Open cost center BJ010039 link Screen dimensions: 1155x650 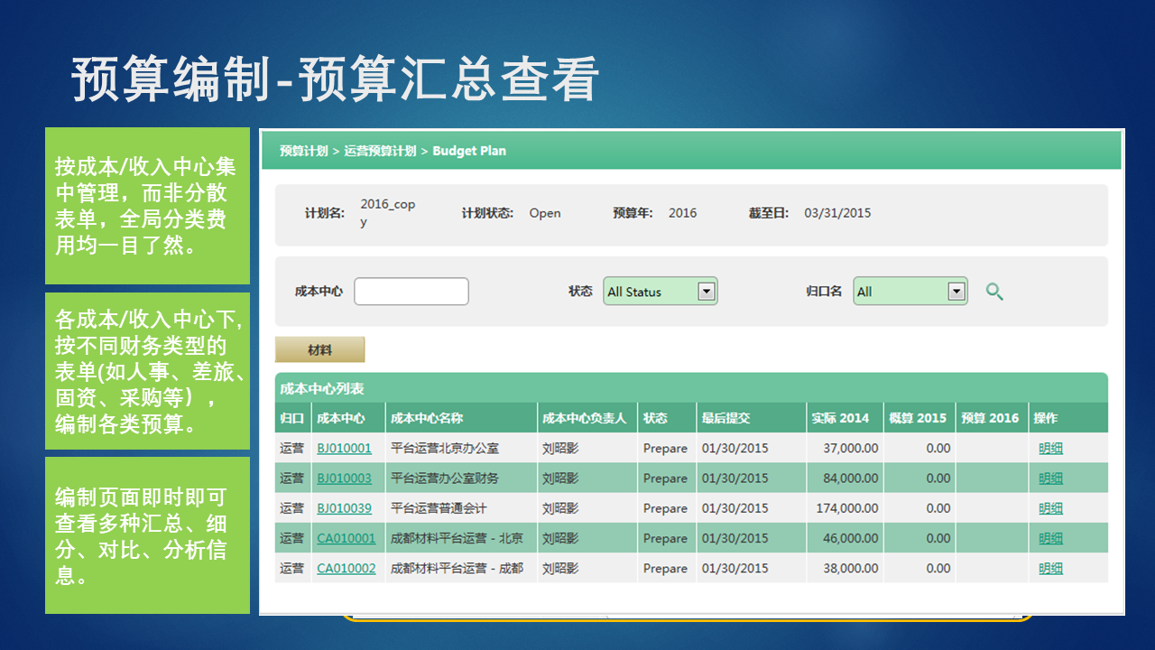[x=344, y=508]
